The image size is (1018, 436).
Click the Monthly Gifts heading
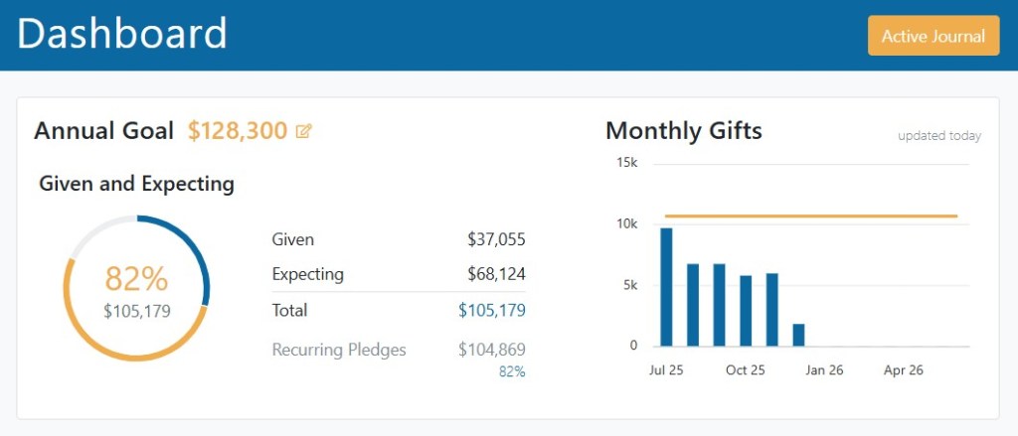click(x=683, y=130)
